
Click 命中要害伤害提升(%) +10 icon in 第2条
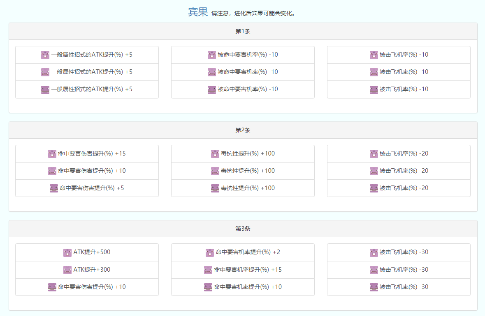[52, 171]
